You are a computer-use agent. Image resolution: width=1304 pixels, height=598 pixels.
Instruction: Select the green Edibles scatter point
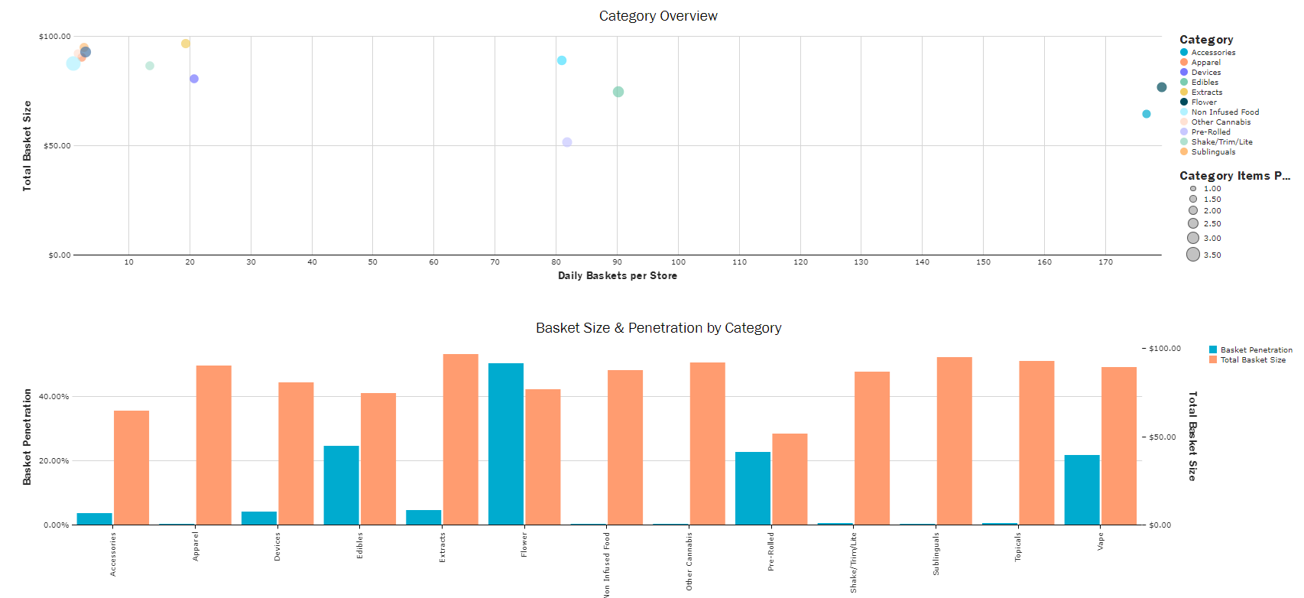[618, 92]
